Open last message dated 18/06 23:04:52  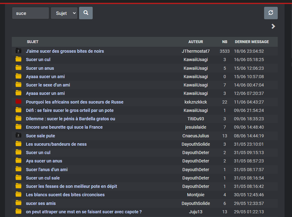coord(249,51)
